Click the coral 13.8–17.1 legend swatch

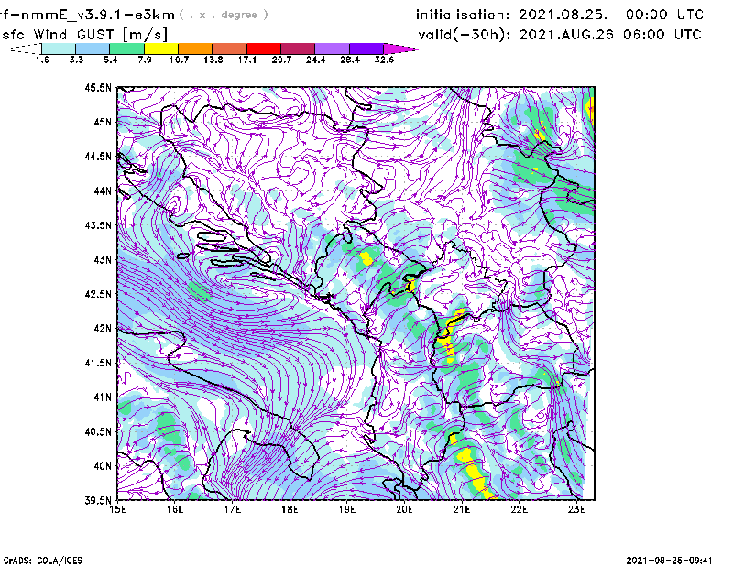[x=230, y=49]
